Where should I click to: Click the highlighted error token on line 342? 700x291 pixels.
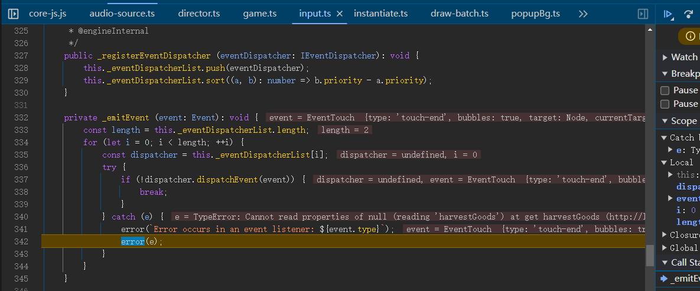coord(132,241)
